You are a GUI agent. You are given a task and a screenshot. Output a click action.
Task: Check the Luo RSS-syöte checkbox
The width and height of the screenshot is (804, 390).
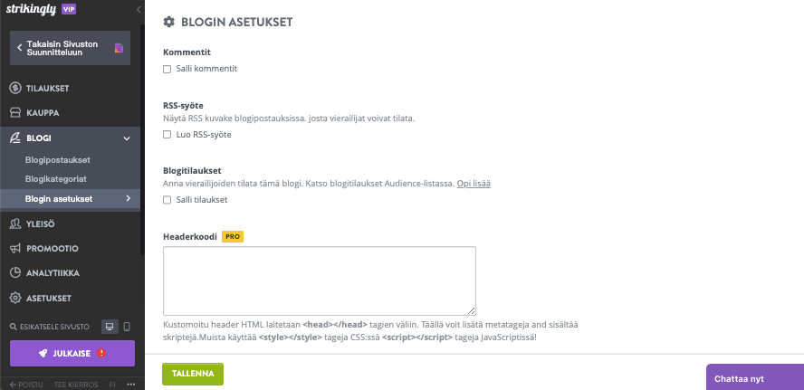point(167,135)
